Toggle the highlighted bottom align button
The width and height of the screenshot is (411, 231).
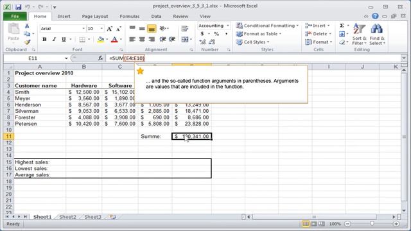[x=152, y=28]
